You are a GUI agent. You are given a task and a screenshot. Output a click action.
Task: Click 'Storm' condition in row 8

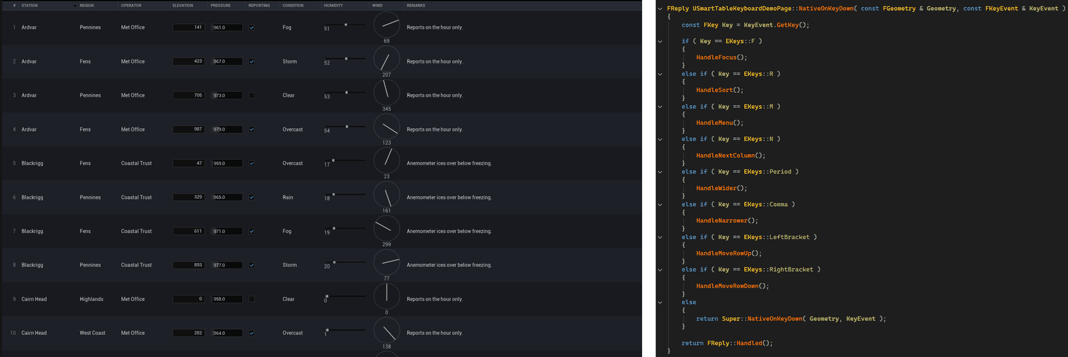click(290, 265)
